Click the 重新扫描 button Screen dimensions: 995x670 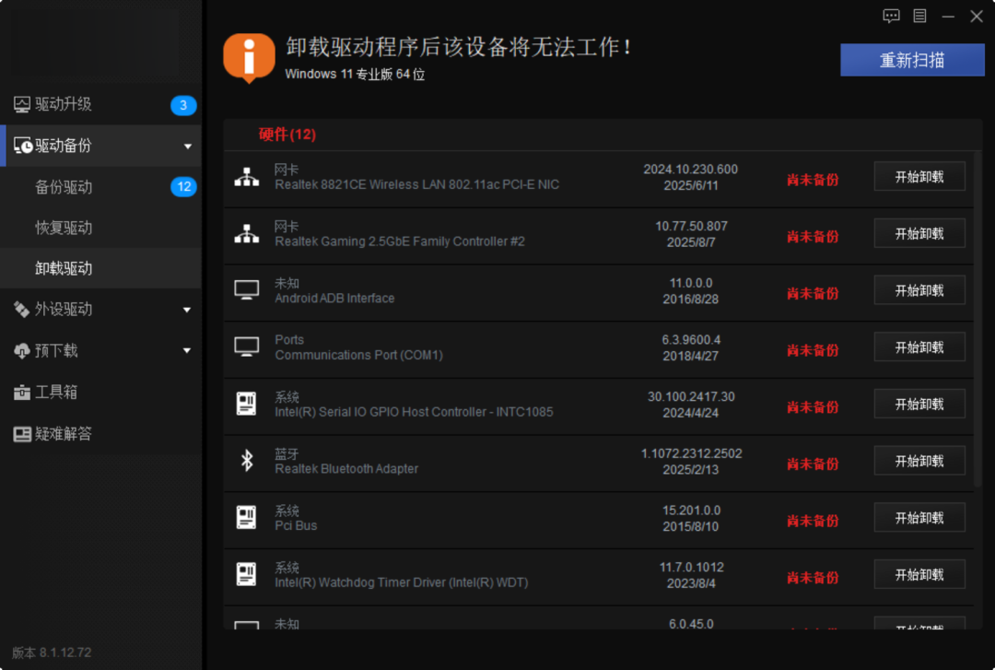tap(912, 60)
